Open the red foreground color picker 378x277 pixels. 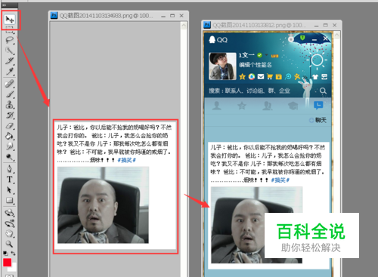8,263
